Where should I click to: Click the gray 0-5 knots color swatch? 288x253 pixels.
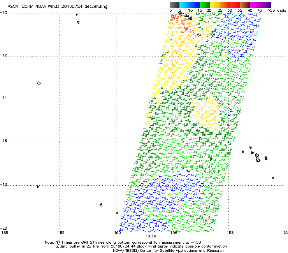(174, 5)
